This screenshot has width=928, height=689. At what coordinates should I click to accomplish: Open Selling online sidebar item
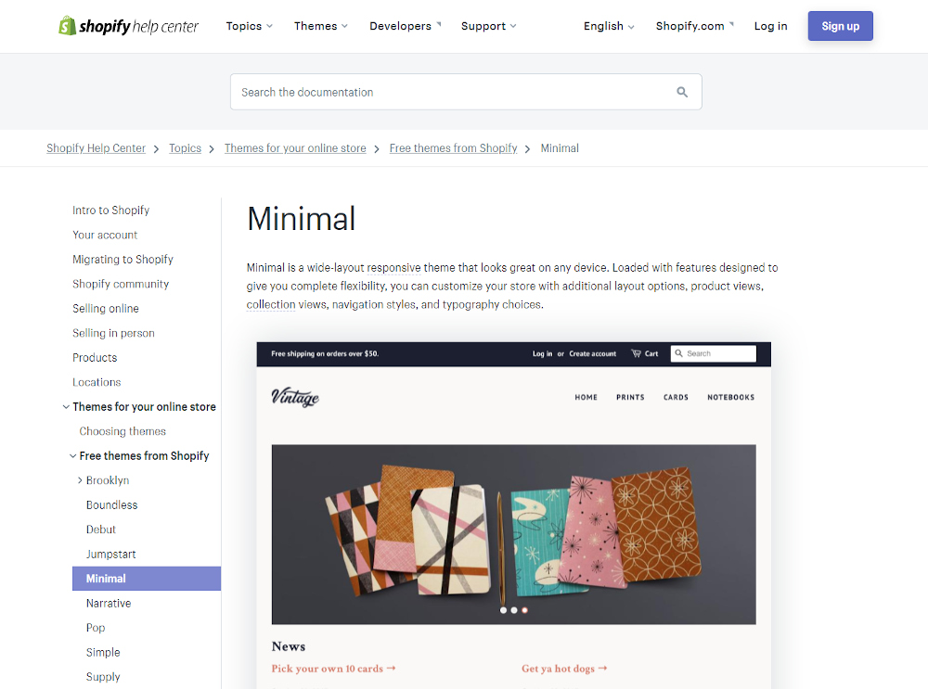106,309
